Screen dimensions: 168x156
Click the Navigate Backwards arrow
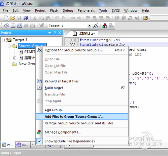pos(73,18)
